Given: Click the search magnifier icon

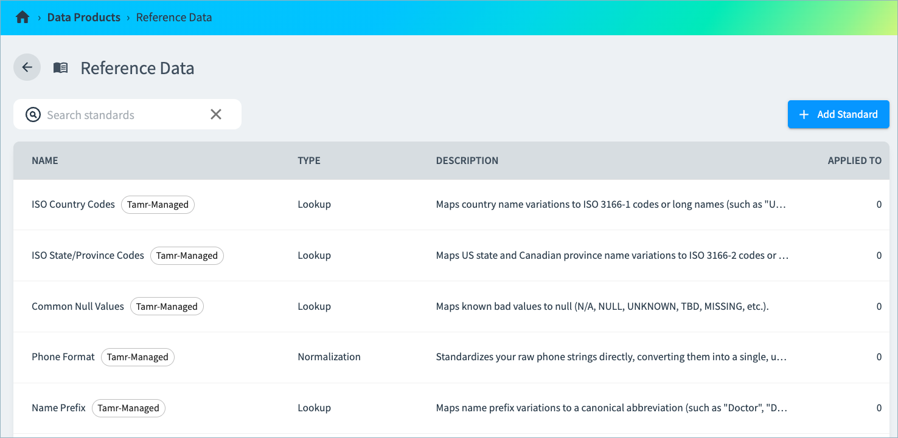Looking at the screenshot, I should (33, 114).
